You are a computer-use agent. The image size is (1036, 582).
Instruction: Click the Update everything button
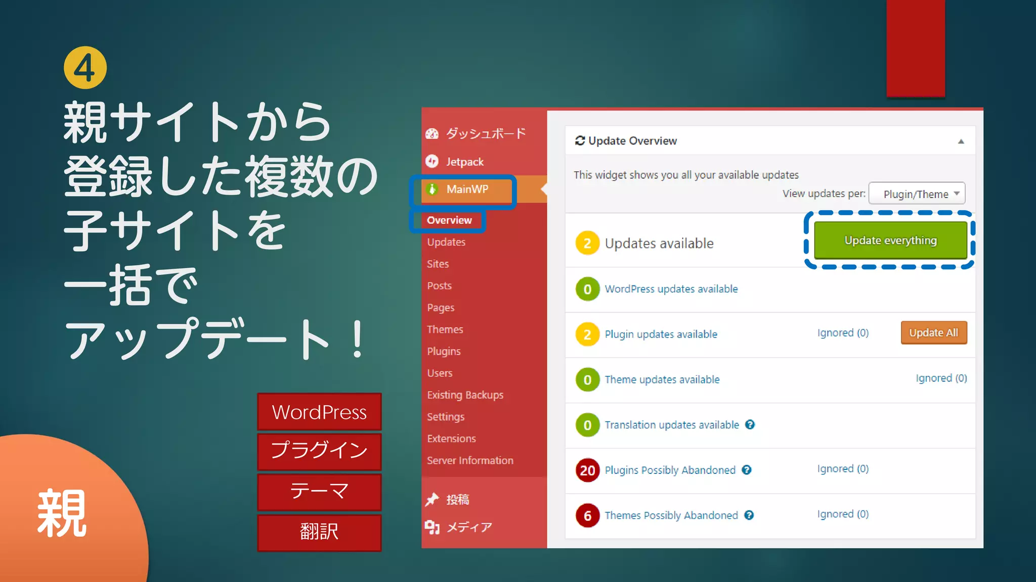pos(890,240)
